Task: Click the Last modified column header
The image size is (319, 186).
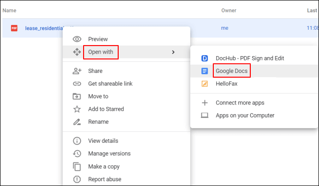Action: pos(312,11)
